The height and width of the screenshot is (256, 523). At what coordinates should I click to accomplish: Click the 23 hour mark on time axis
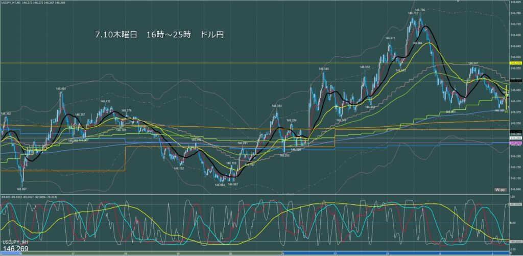point(388,253)
